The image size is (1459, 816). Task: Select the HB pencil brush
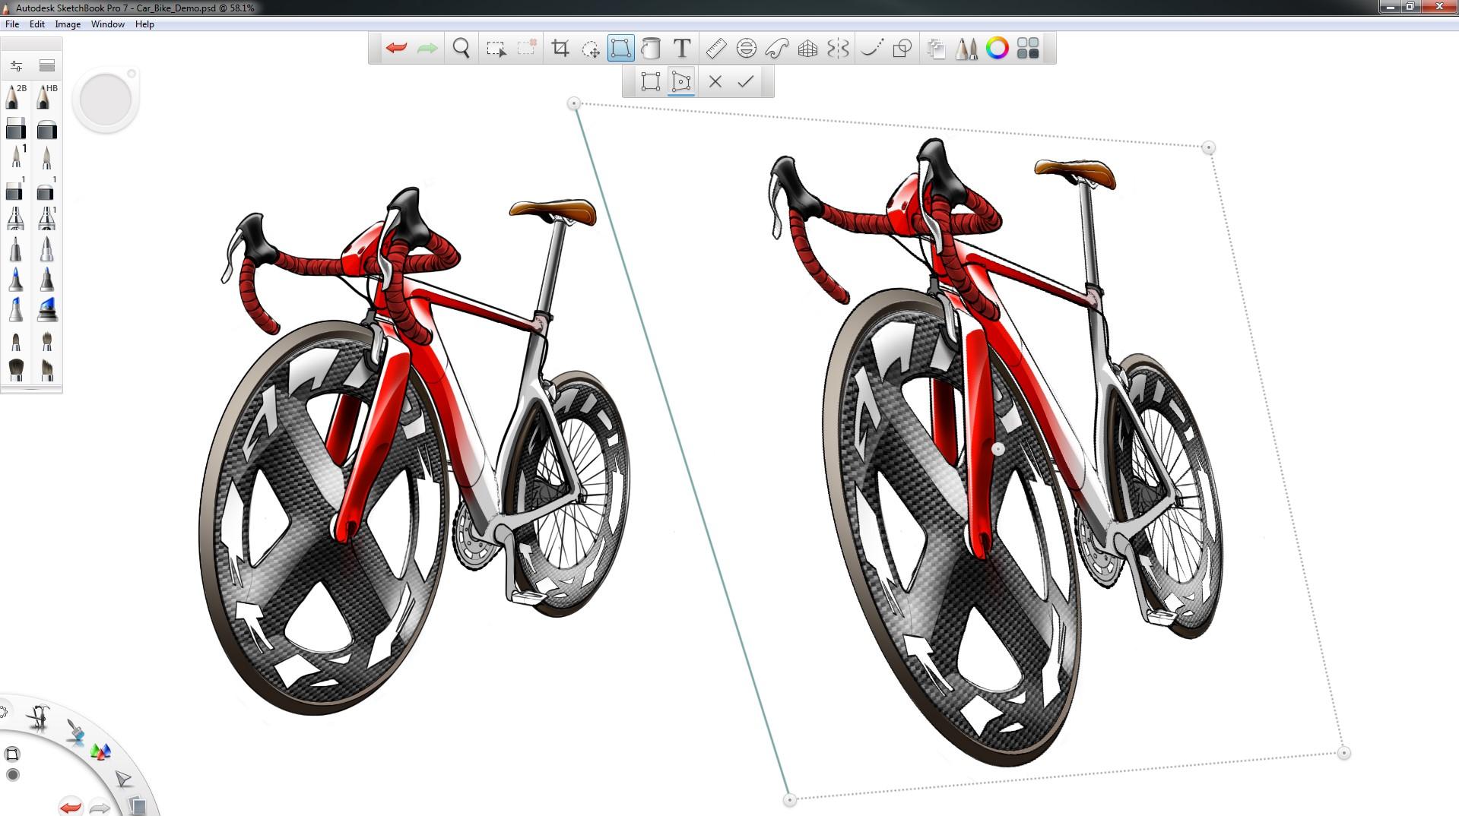click(47, 96)
